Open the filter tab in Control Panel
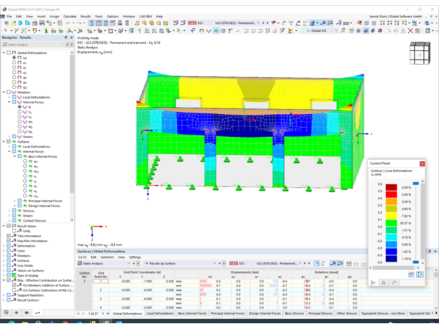 point(394,283)
